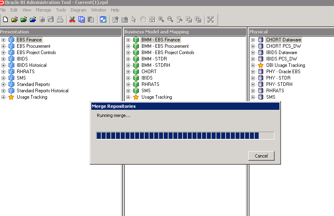Click the Business Model and Mapping header
Image resolution: width=334 pixels, height=216 pixels.
click(185, 32)
